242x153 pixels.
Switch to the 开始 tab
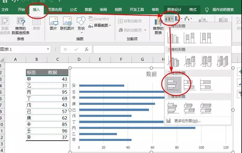21,10
